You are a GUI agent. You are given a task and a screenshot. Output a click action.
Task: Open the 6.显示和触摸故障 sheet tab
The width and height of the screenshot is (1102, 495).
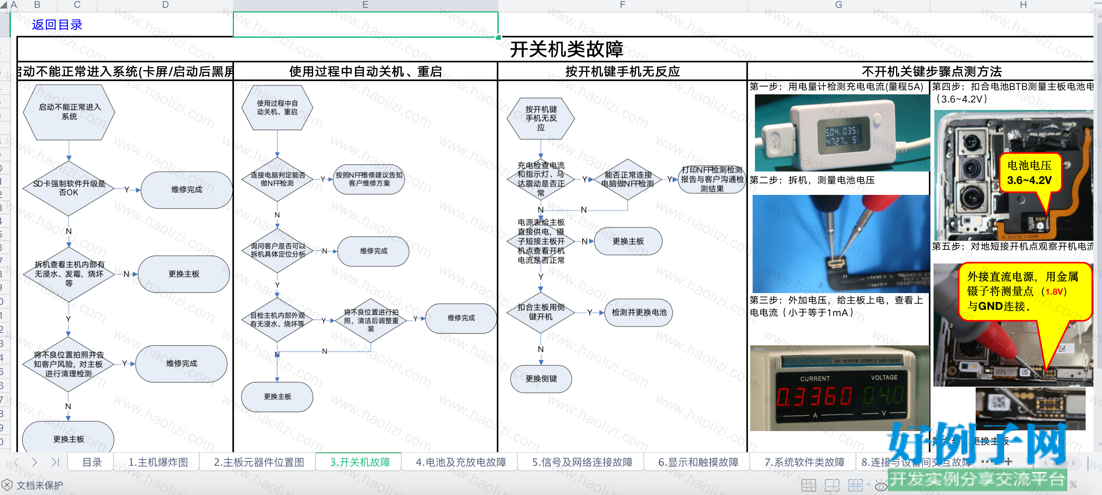698,462
